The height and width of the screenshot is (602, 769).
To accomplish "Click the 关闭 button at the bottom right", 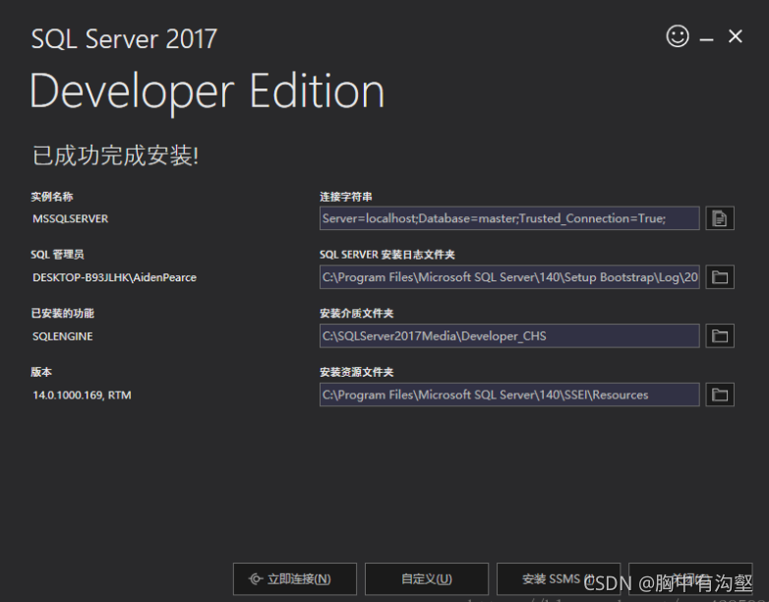I will tap(690, 579).
